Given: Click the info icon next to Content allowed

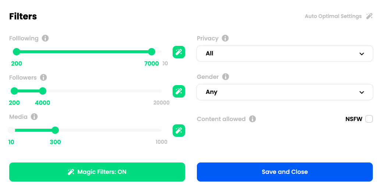Looking at the screenshot, I should 252,119.
